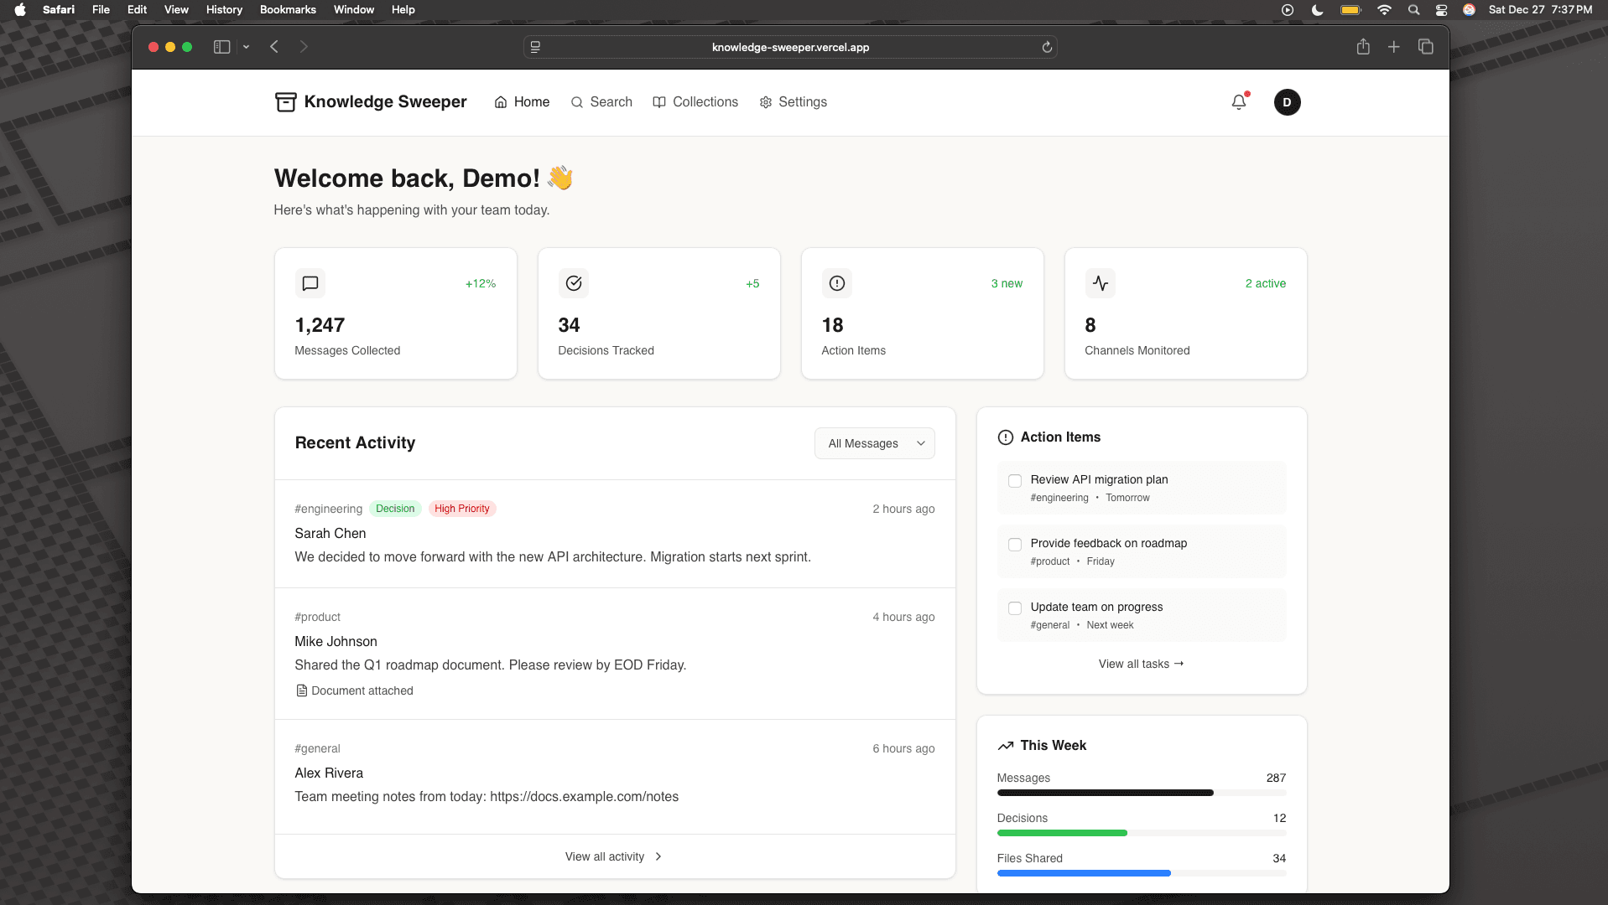Viewport: 1608px width, 905px height.
Task: Click the This Week trending-up icon
Action: [x=1005, y=746]
